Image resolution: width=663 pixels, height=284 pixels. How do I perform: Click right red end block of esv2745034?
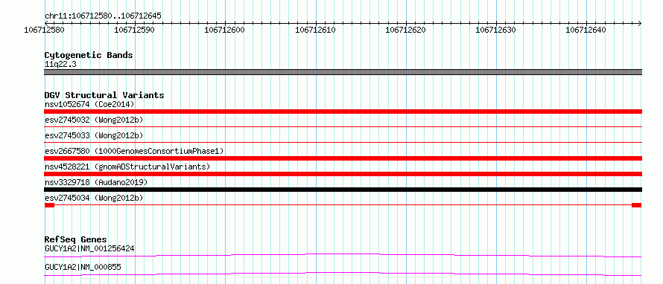tap(637, 205)
